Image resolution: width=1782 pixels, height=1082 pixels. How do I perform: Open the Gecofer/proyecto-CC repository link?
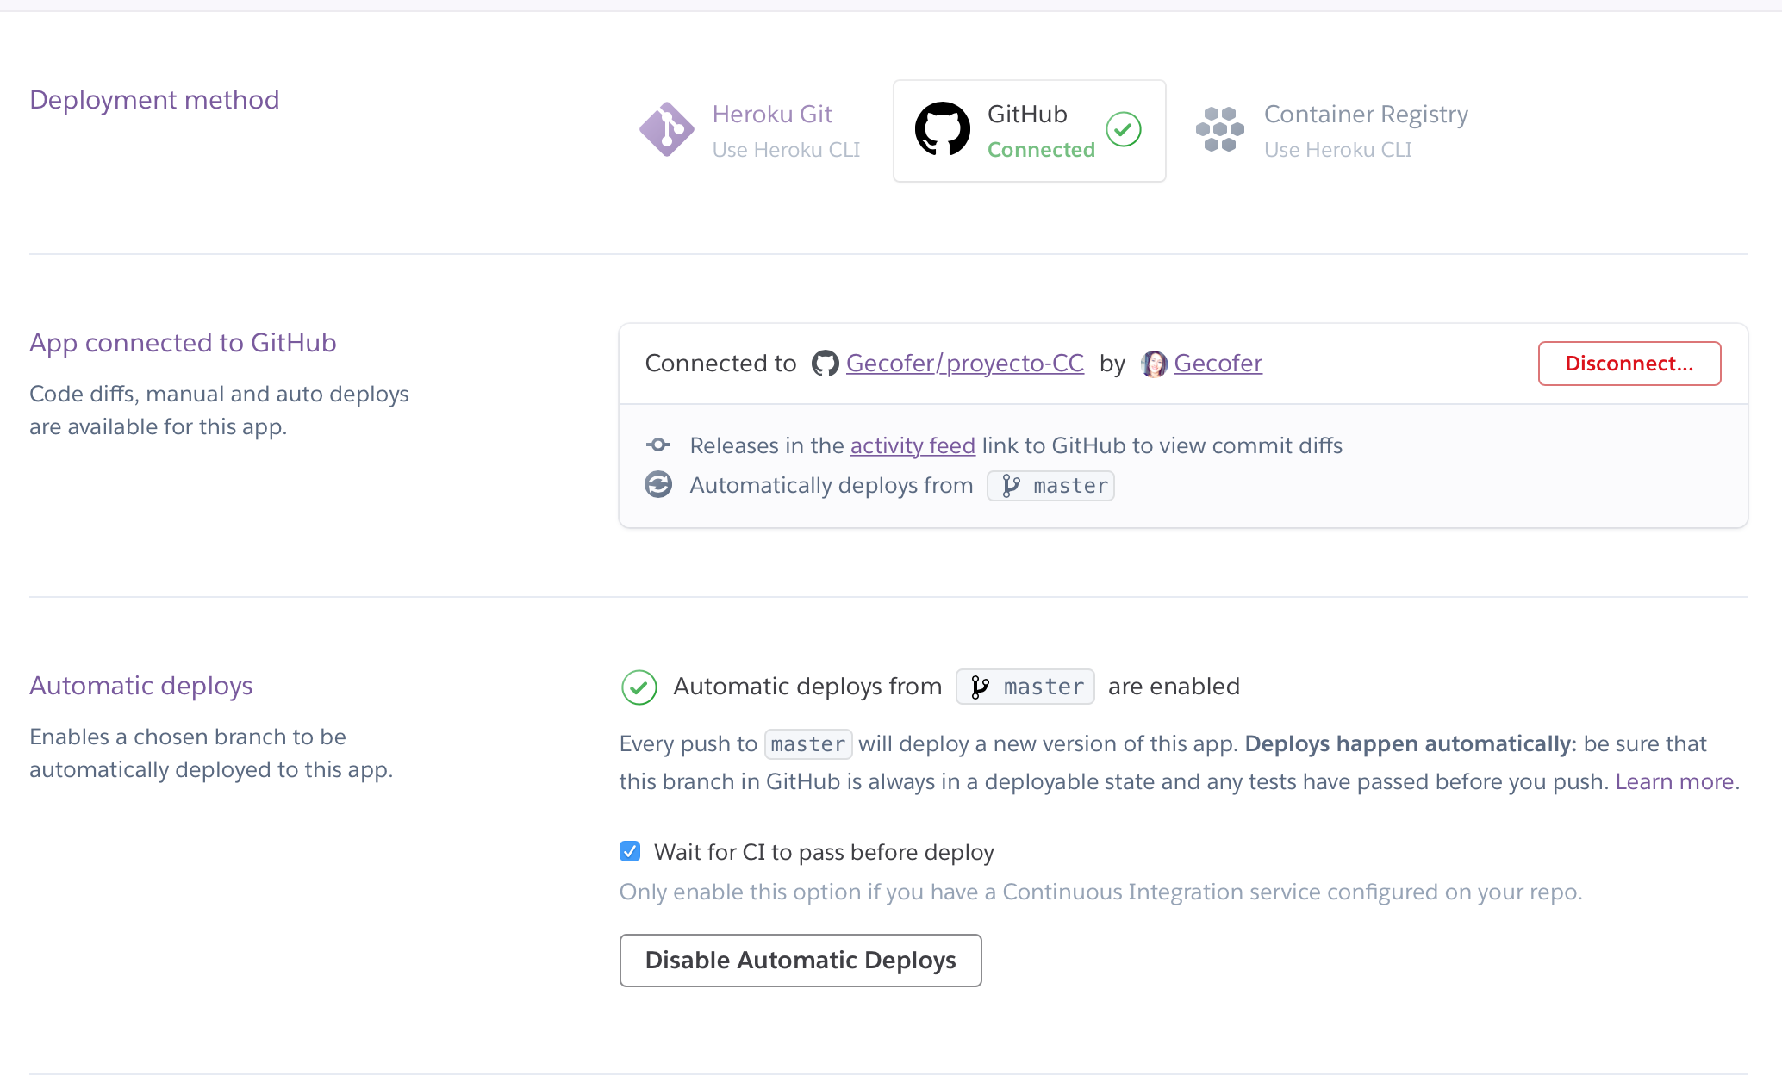point(964,364)
